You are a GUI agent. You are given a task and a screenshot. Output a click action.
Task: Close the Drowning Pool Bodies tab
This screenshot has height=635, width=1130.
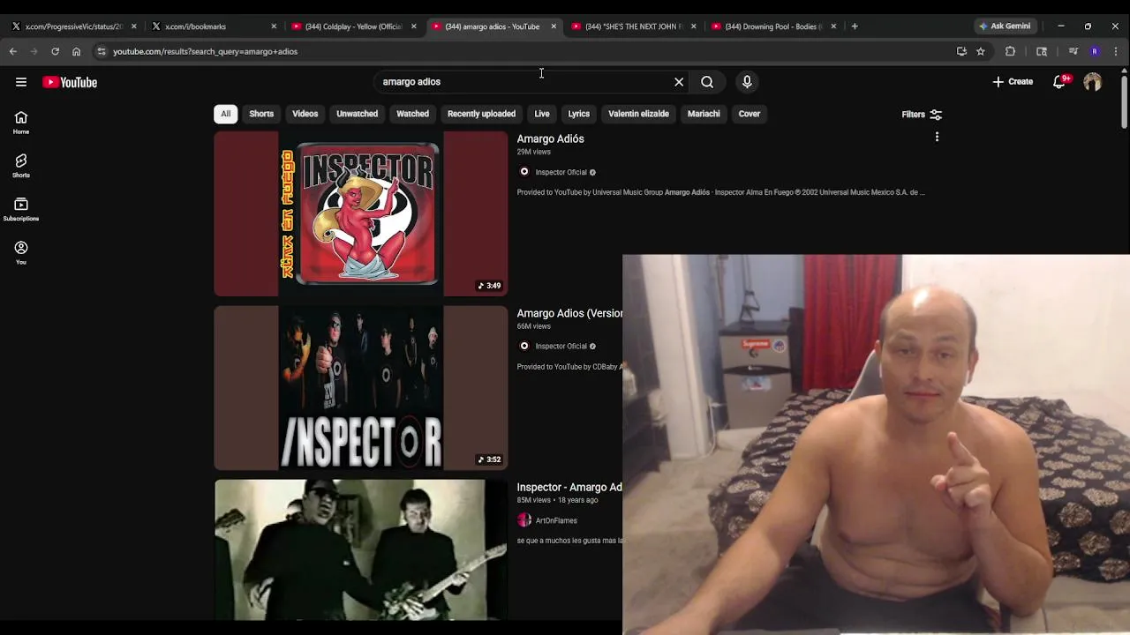(833, 26)
